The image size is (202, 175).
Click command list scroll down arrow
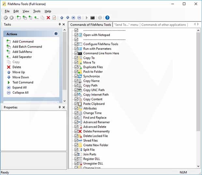[198, 166]
